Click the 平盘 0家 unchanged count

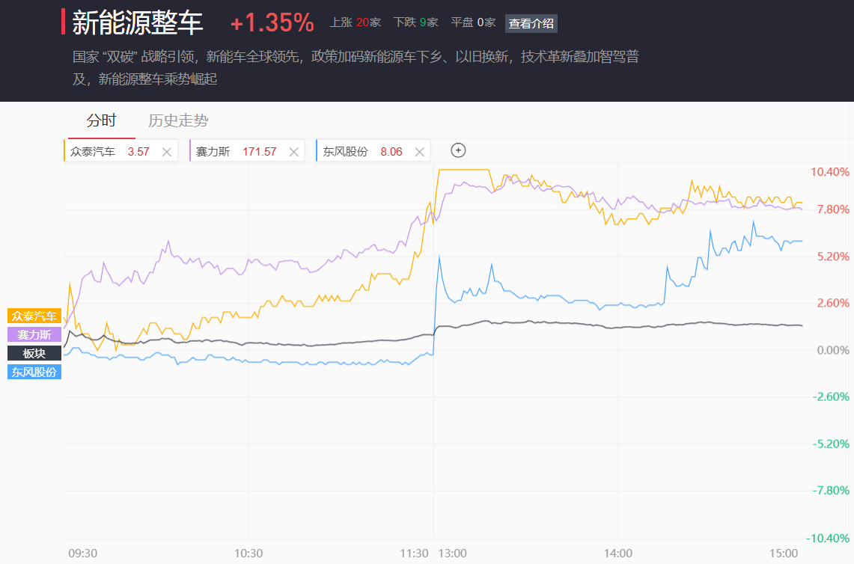tap(473, 22)
